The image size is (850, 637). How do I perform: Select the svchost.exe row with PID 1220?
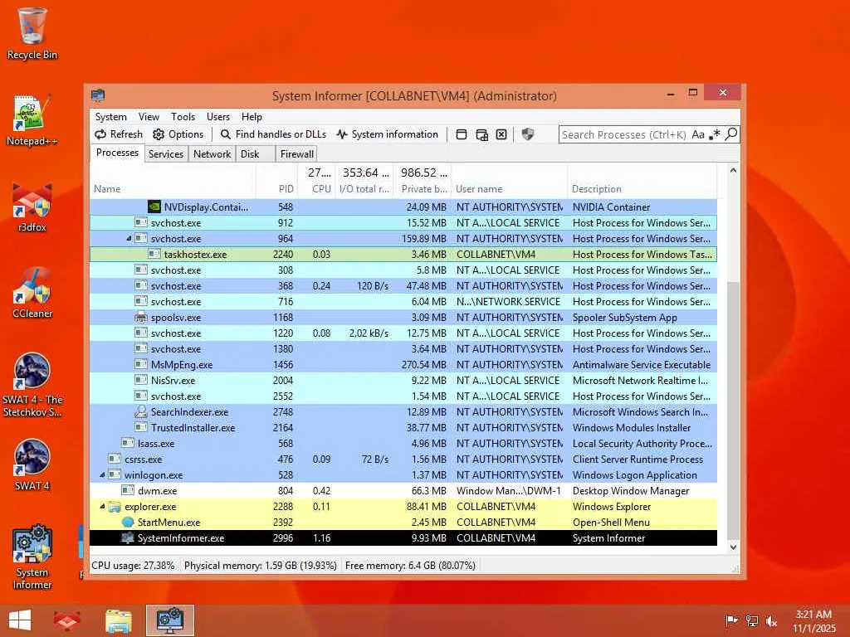(403, 333)
